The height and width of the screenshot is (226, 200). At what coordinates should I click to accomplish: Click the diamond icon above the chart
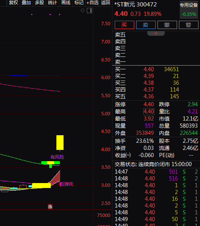(x=82, y=11)
